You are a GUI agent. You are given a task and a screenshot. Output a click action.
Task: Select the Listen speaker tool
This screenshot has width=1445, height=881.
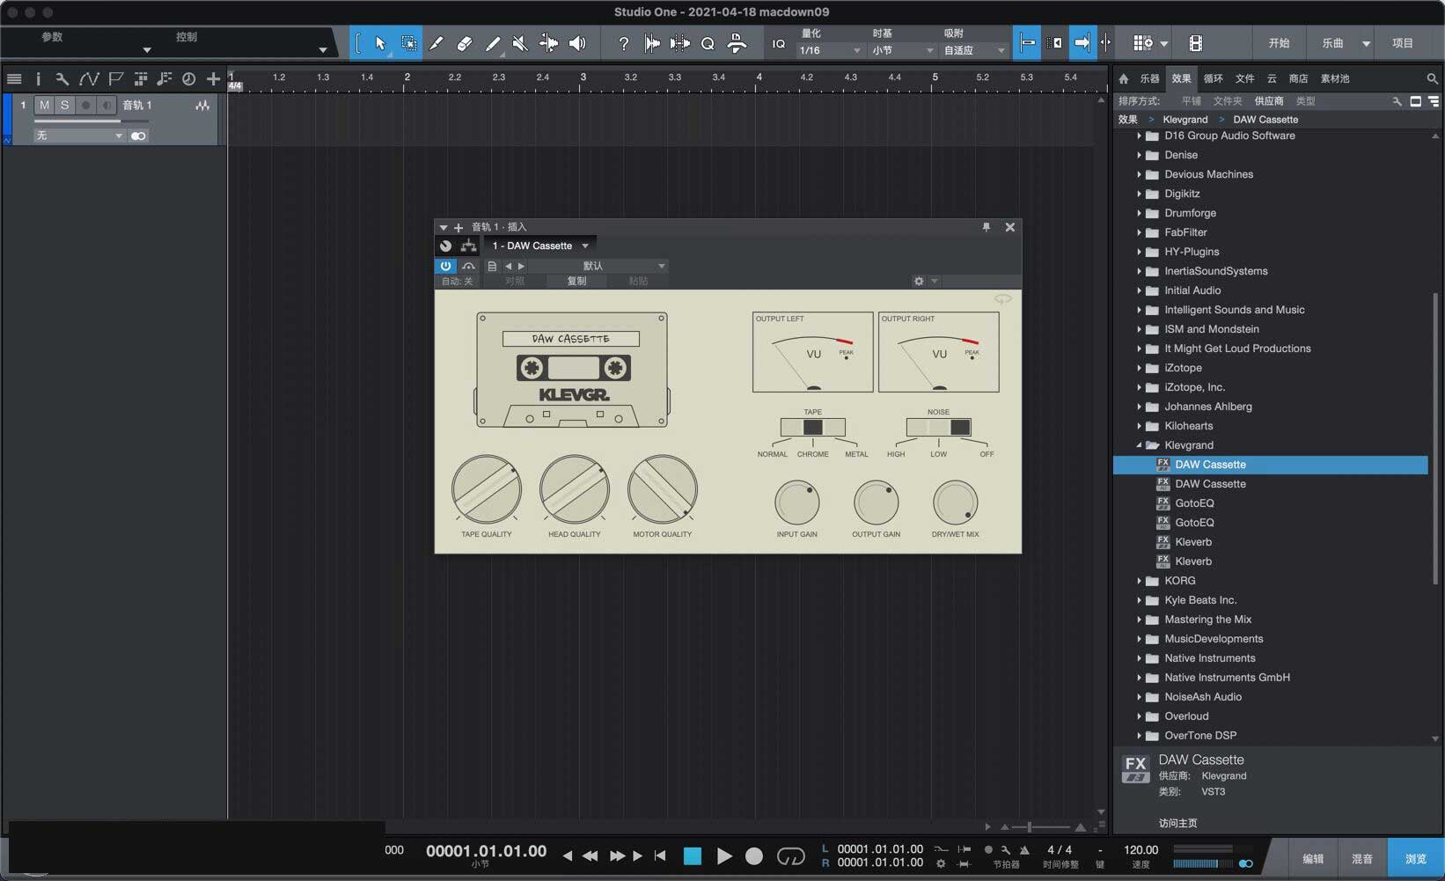tap(577, 43)
